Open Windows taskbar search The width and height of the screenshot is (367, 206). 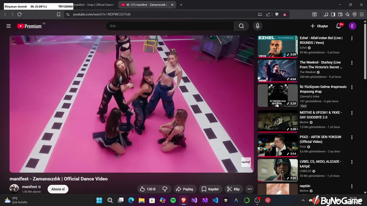[x=110, y=200]
